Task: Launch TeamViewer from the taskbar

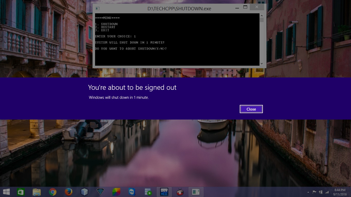Action: [x=132, y=192]
